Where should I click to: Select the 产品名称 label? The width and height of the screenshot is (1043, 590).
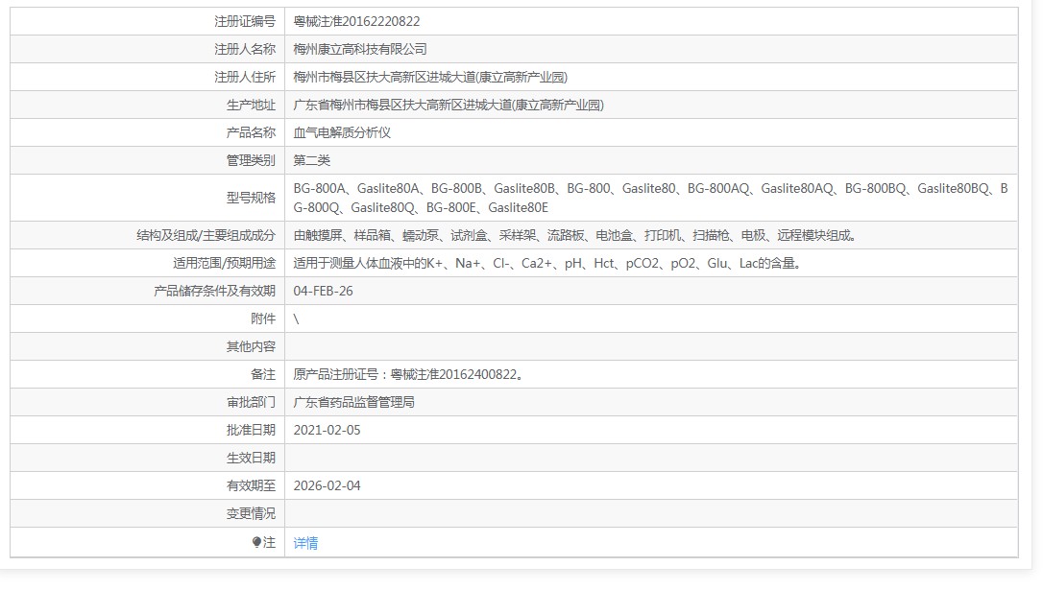tap(251, 133)
